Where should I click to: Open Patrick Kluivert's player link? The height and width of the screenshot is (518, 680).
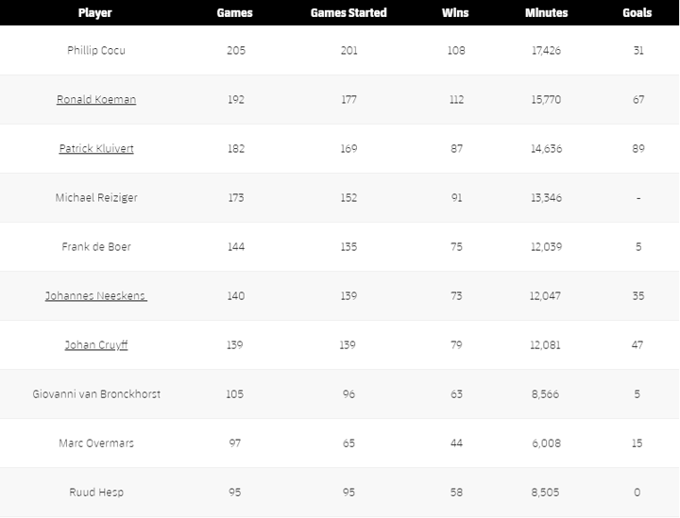(96, 149)
